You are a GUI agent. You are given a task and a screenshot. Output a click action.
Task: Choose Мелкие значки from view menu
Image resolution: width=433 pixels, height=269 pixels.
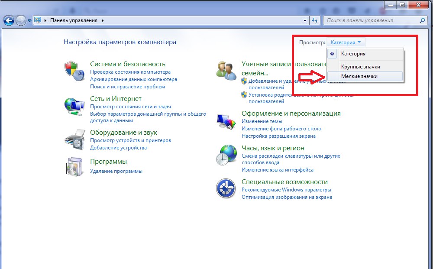[359, 76]
